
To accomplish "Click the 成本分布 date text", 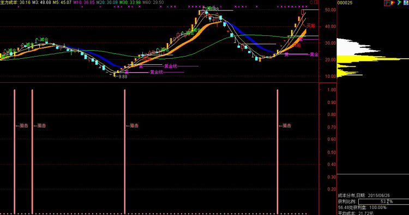I will (364, 195).
